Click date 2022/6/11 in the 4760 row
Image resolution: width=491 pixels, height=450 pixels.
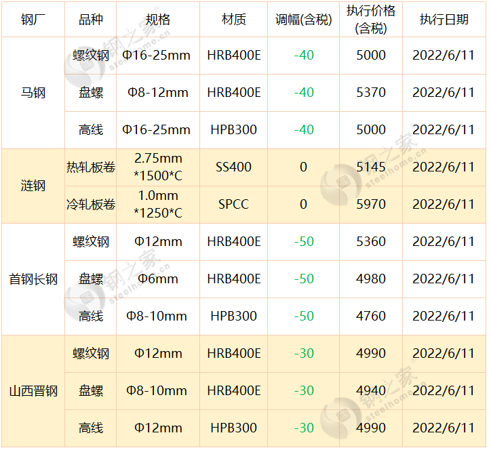tap(444, 316)
